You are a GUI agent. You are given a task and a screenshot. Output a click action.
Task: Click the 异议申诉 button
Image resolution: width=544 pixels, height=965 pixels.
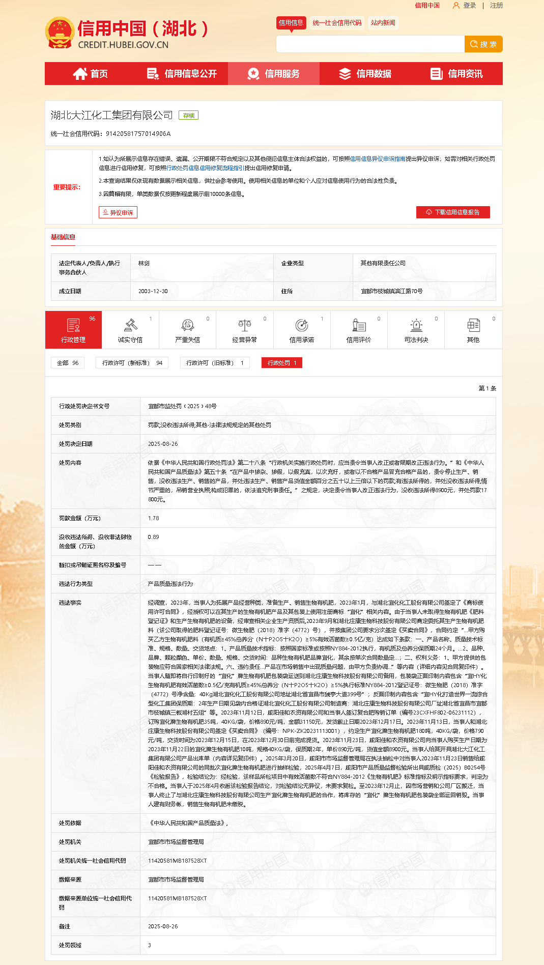(x=118, y=212)
